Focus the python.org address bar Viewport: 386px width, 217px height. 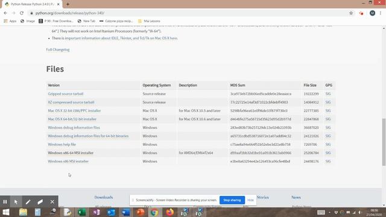click(187, 13)
